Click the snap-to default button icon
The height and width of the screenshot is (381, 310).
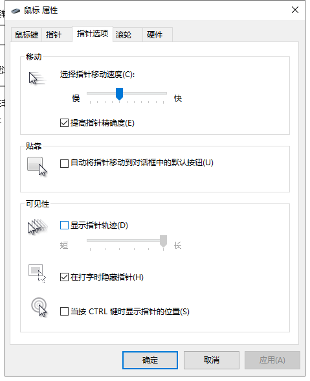pos(37,166)
